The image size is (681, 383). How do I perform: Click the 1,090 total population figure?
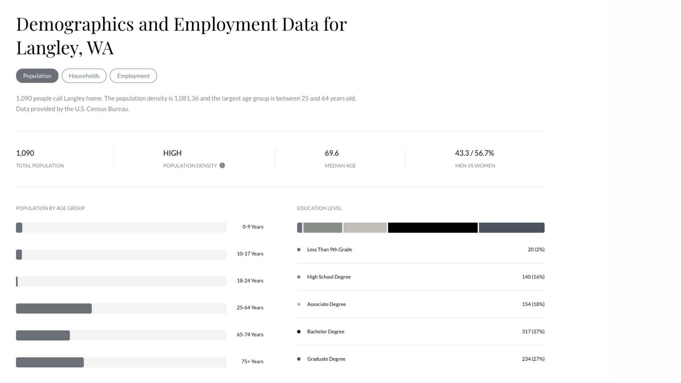[25, 153]
